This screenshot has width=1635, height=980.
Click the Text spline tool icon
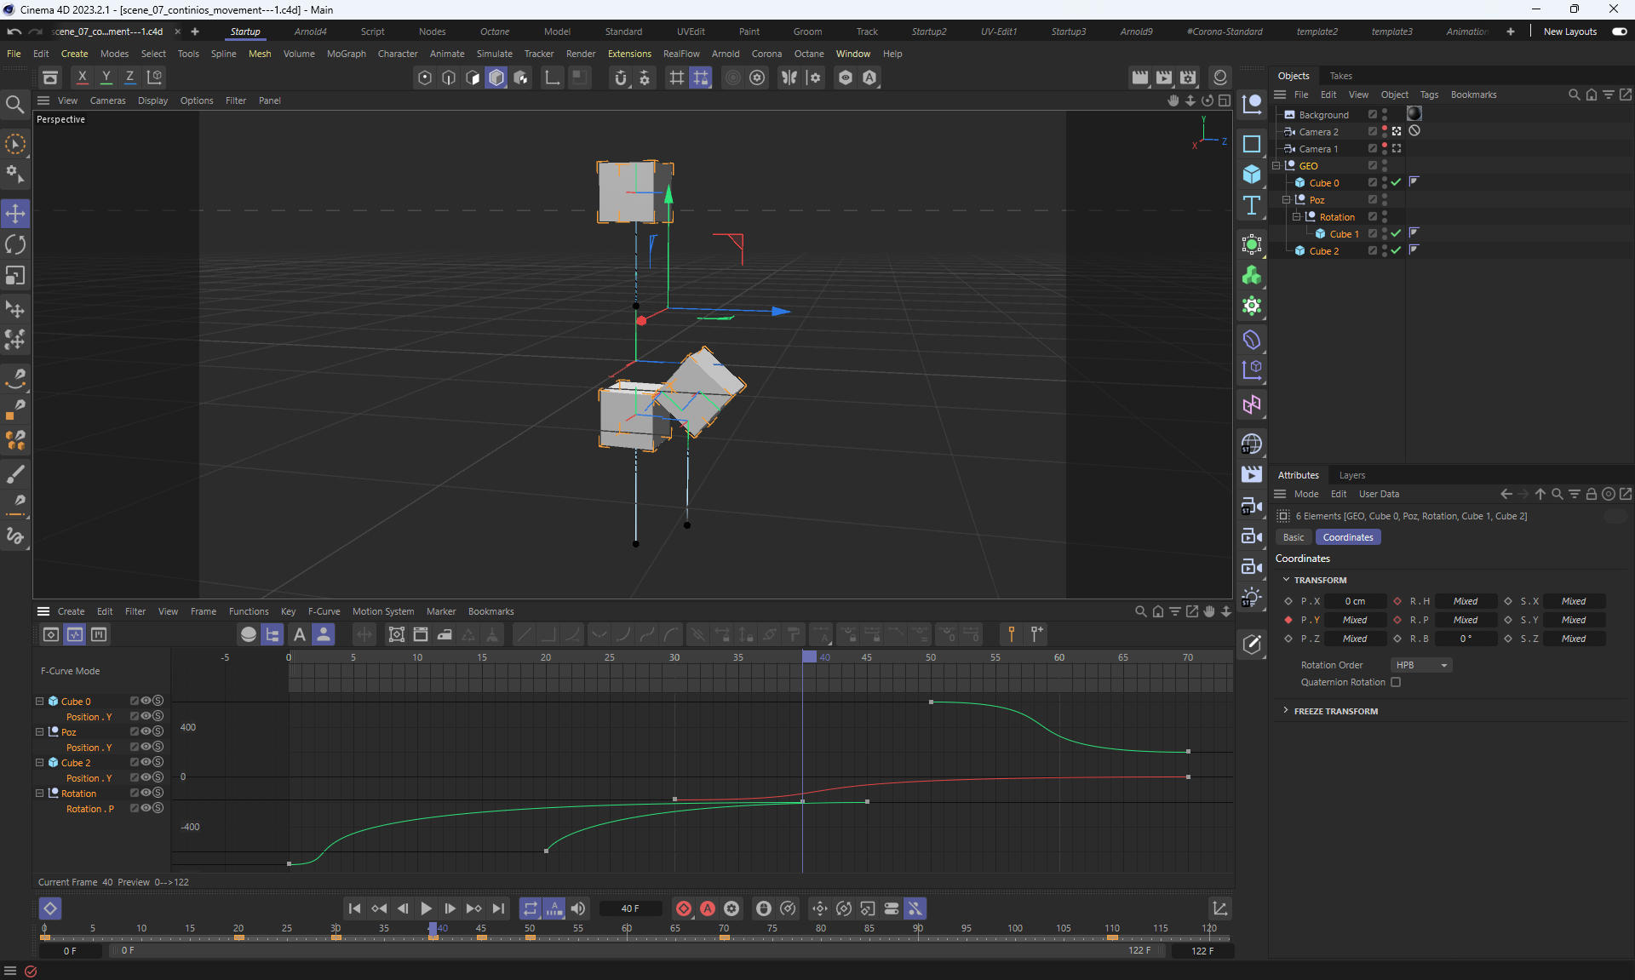pyautogui.click(x=1251, y=206)
